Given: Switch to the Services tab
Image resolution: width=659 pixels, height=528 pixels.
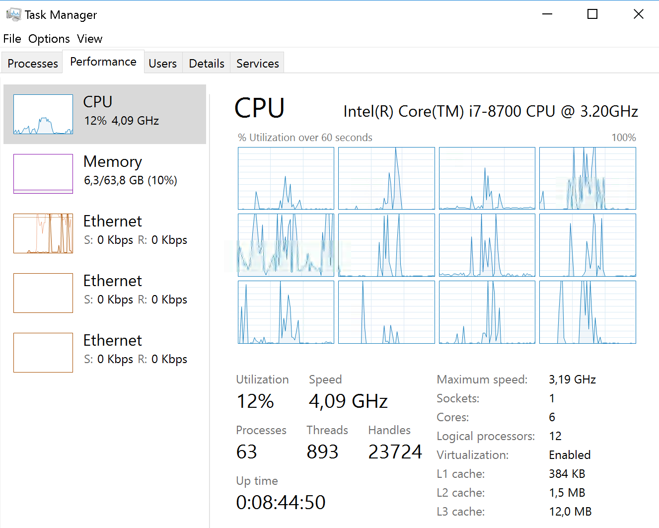Looking at the screenshot, I should click(x=258, y=64).
